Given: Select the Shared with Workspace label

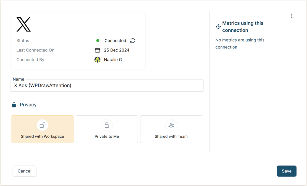Looking at the screenshot, I should pos(43,136).
